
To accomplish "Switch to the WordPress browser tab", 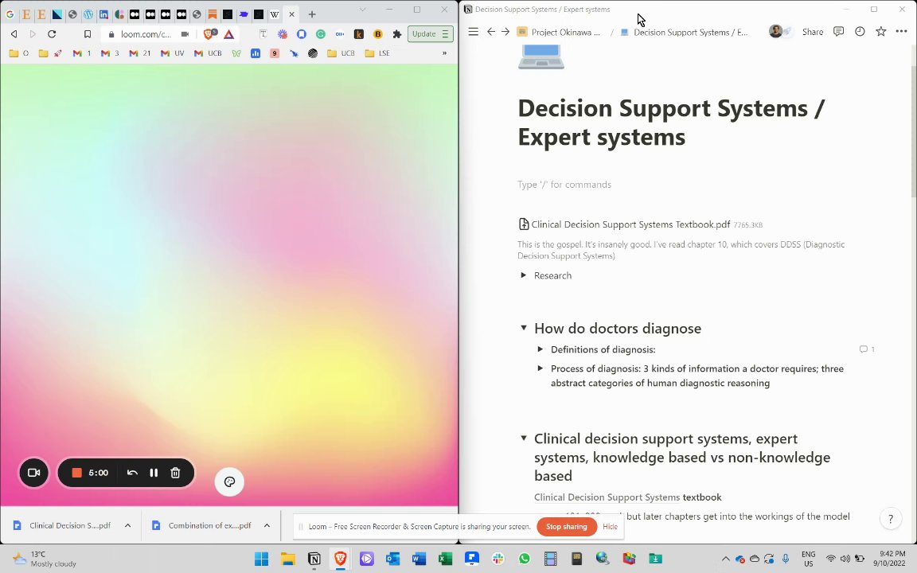I will point(88,14).
